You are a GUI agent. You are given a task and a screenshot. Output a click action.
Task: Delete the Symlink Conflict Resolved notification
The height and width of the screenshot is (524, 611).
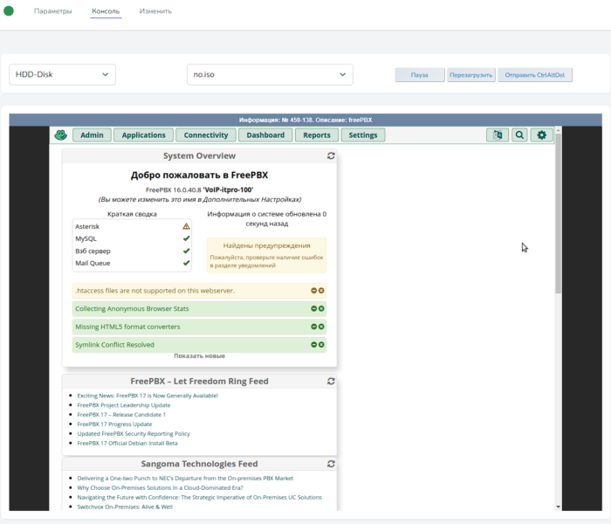point(321,345)
